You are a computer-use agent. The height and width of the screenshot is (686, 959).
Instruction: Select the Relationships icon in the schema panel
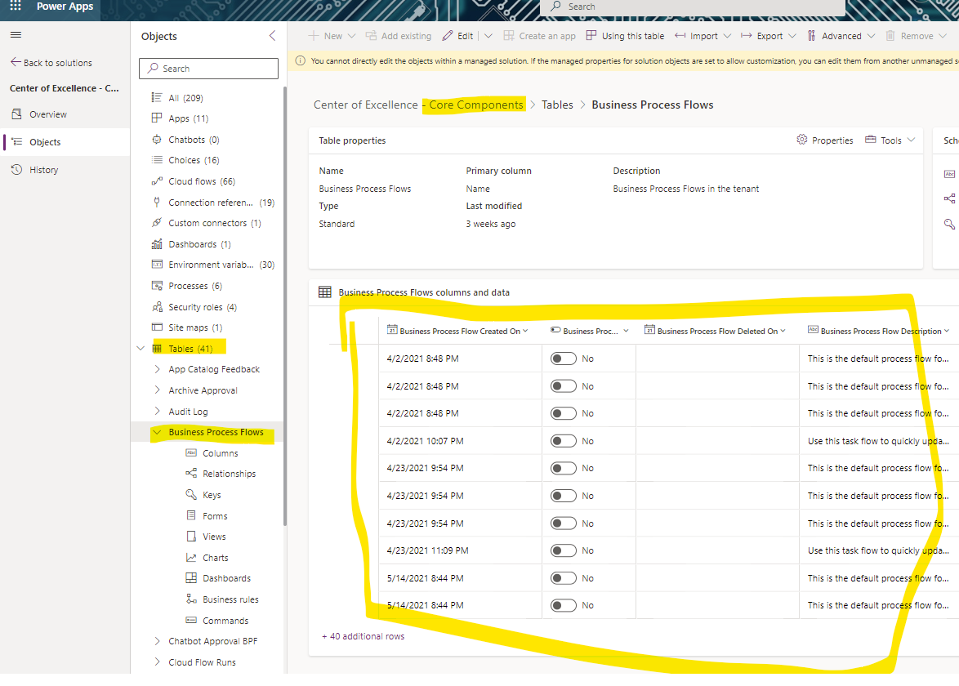pos(948,198)
